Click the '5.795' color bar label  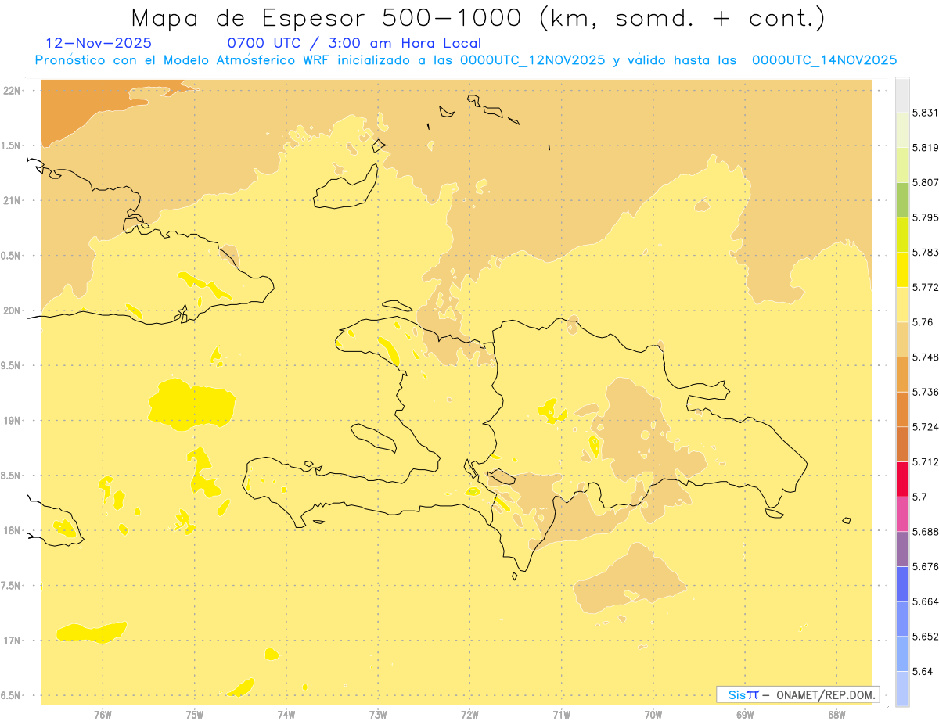point(925,217)
